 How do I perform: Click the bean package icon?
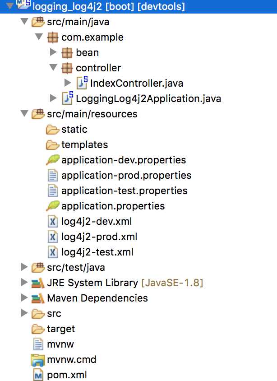coord(67,53)
